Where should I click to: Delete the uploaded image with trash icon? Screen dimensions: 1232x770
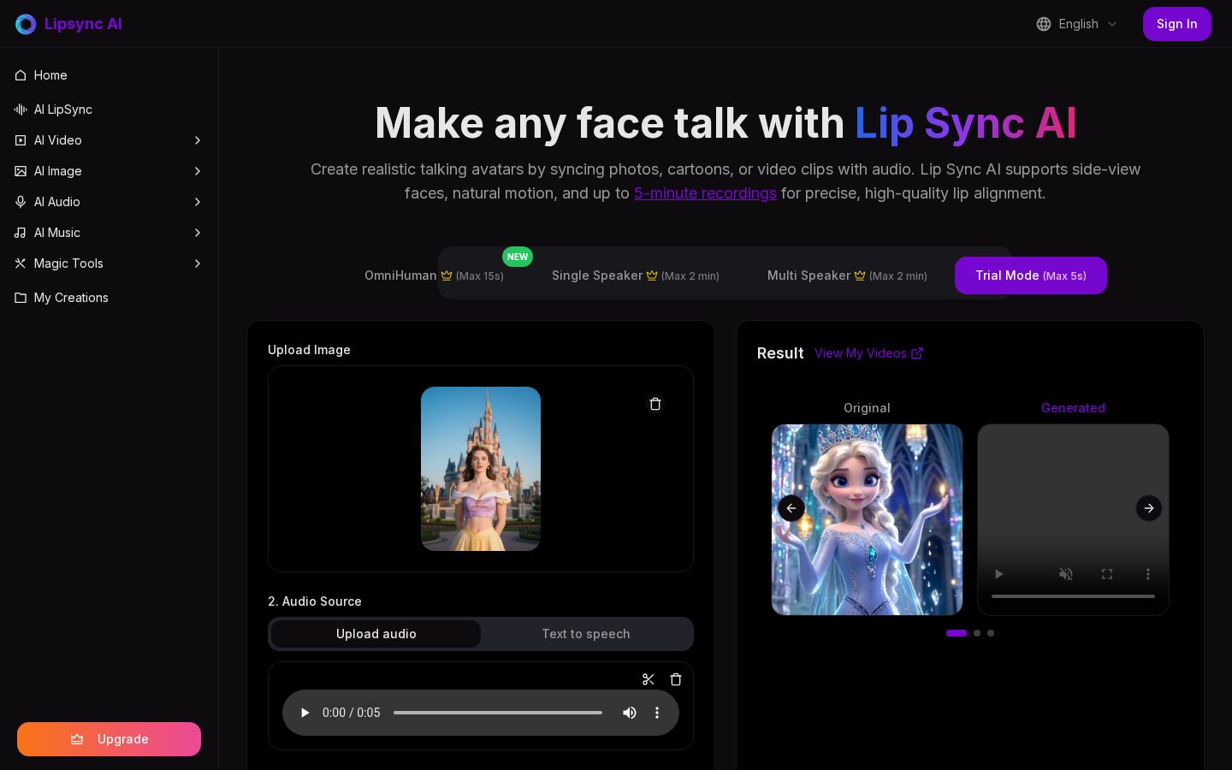tap(655, 404)
